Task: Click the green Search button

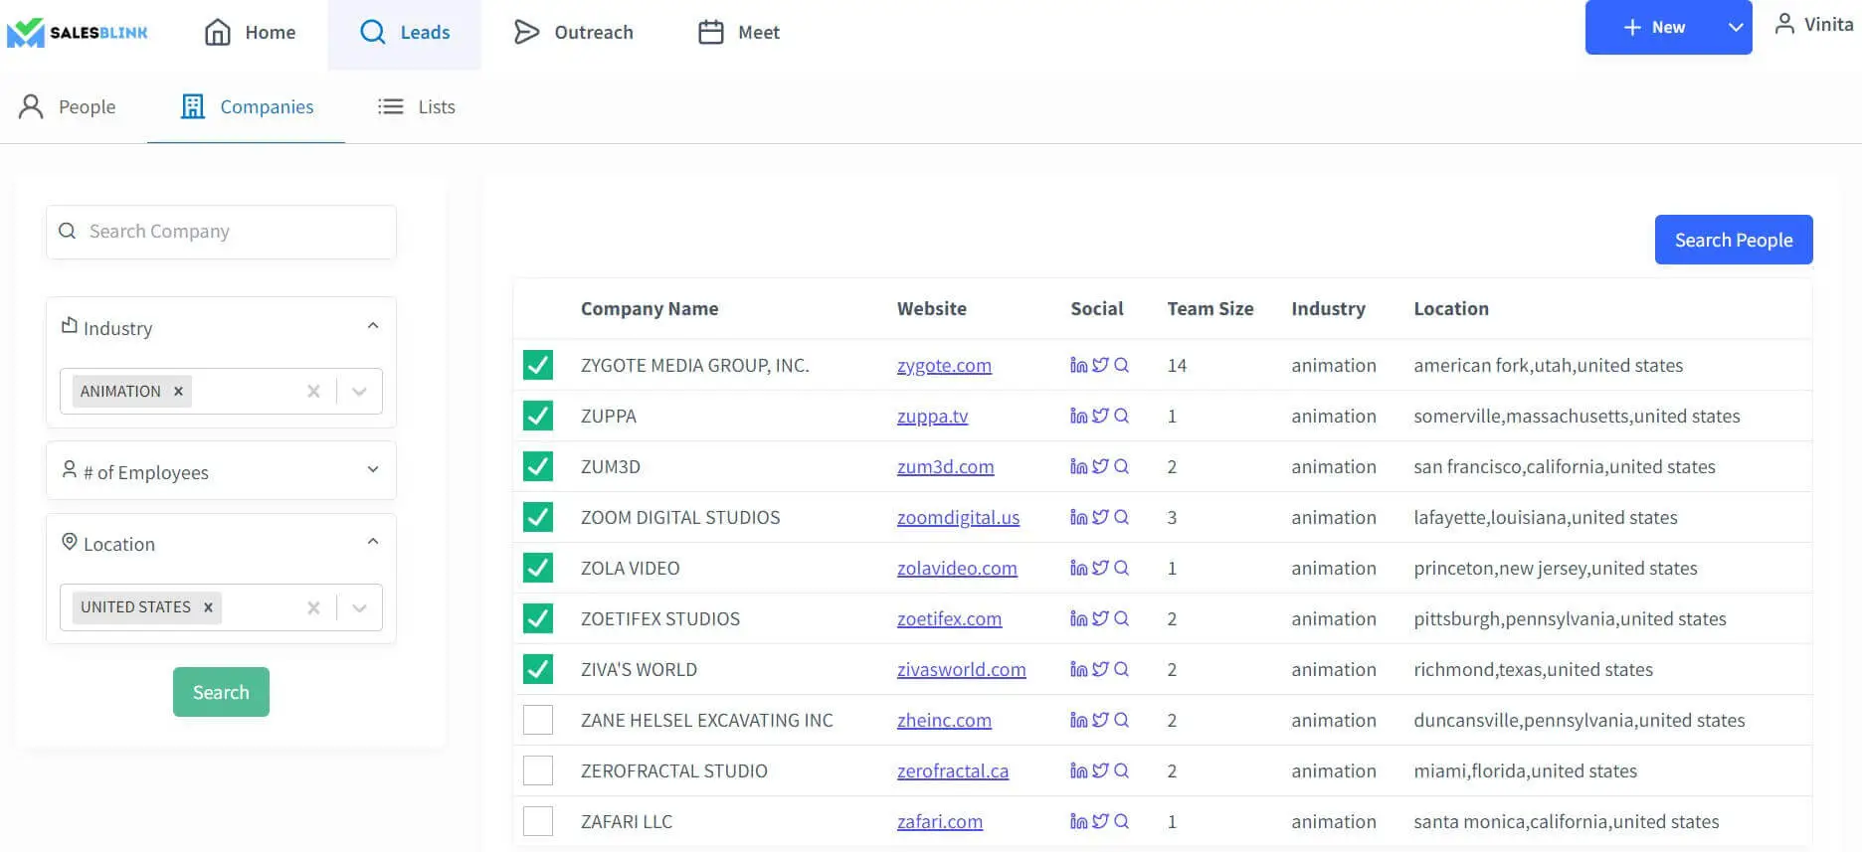Action: [x=221, y=692]
